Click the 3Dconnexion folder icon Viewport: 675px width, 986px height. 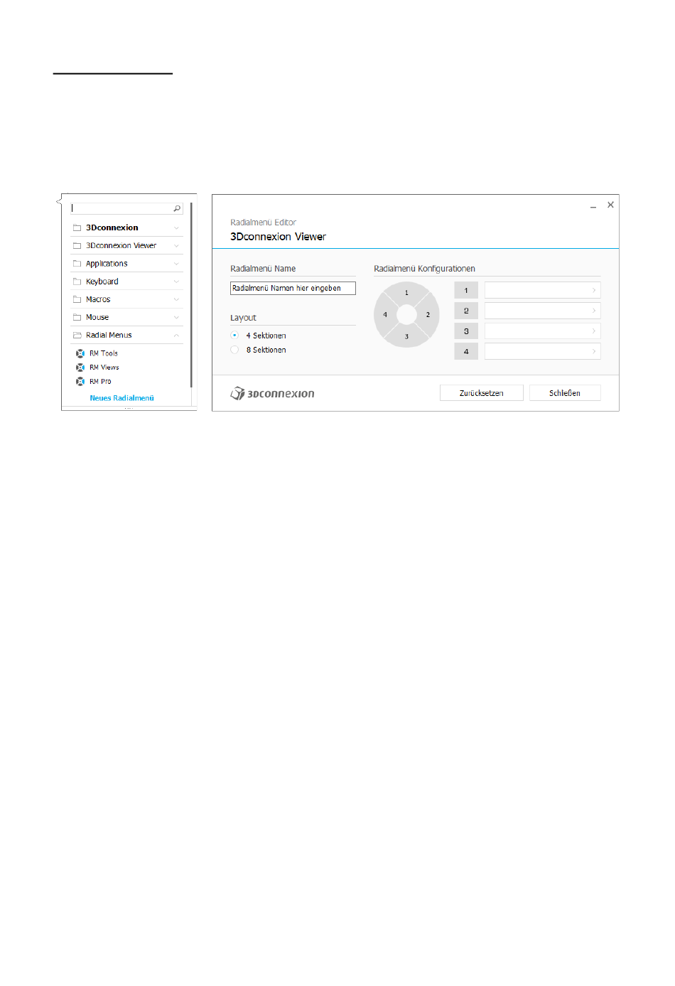click(x=77, y=228)
